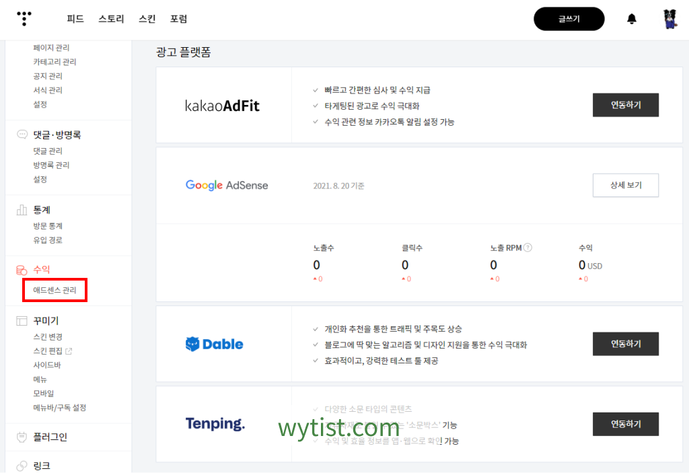Viewport: 689px width, 473px height.
Task: Click 연동하기 for Tenping
Action: pos(626,424)
